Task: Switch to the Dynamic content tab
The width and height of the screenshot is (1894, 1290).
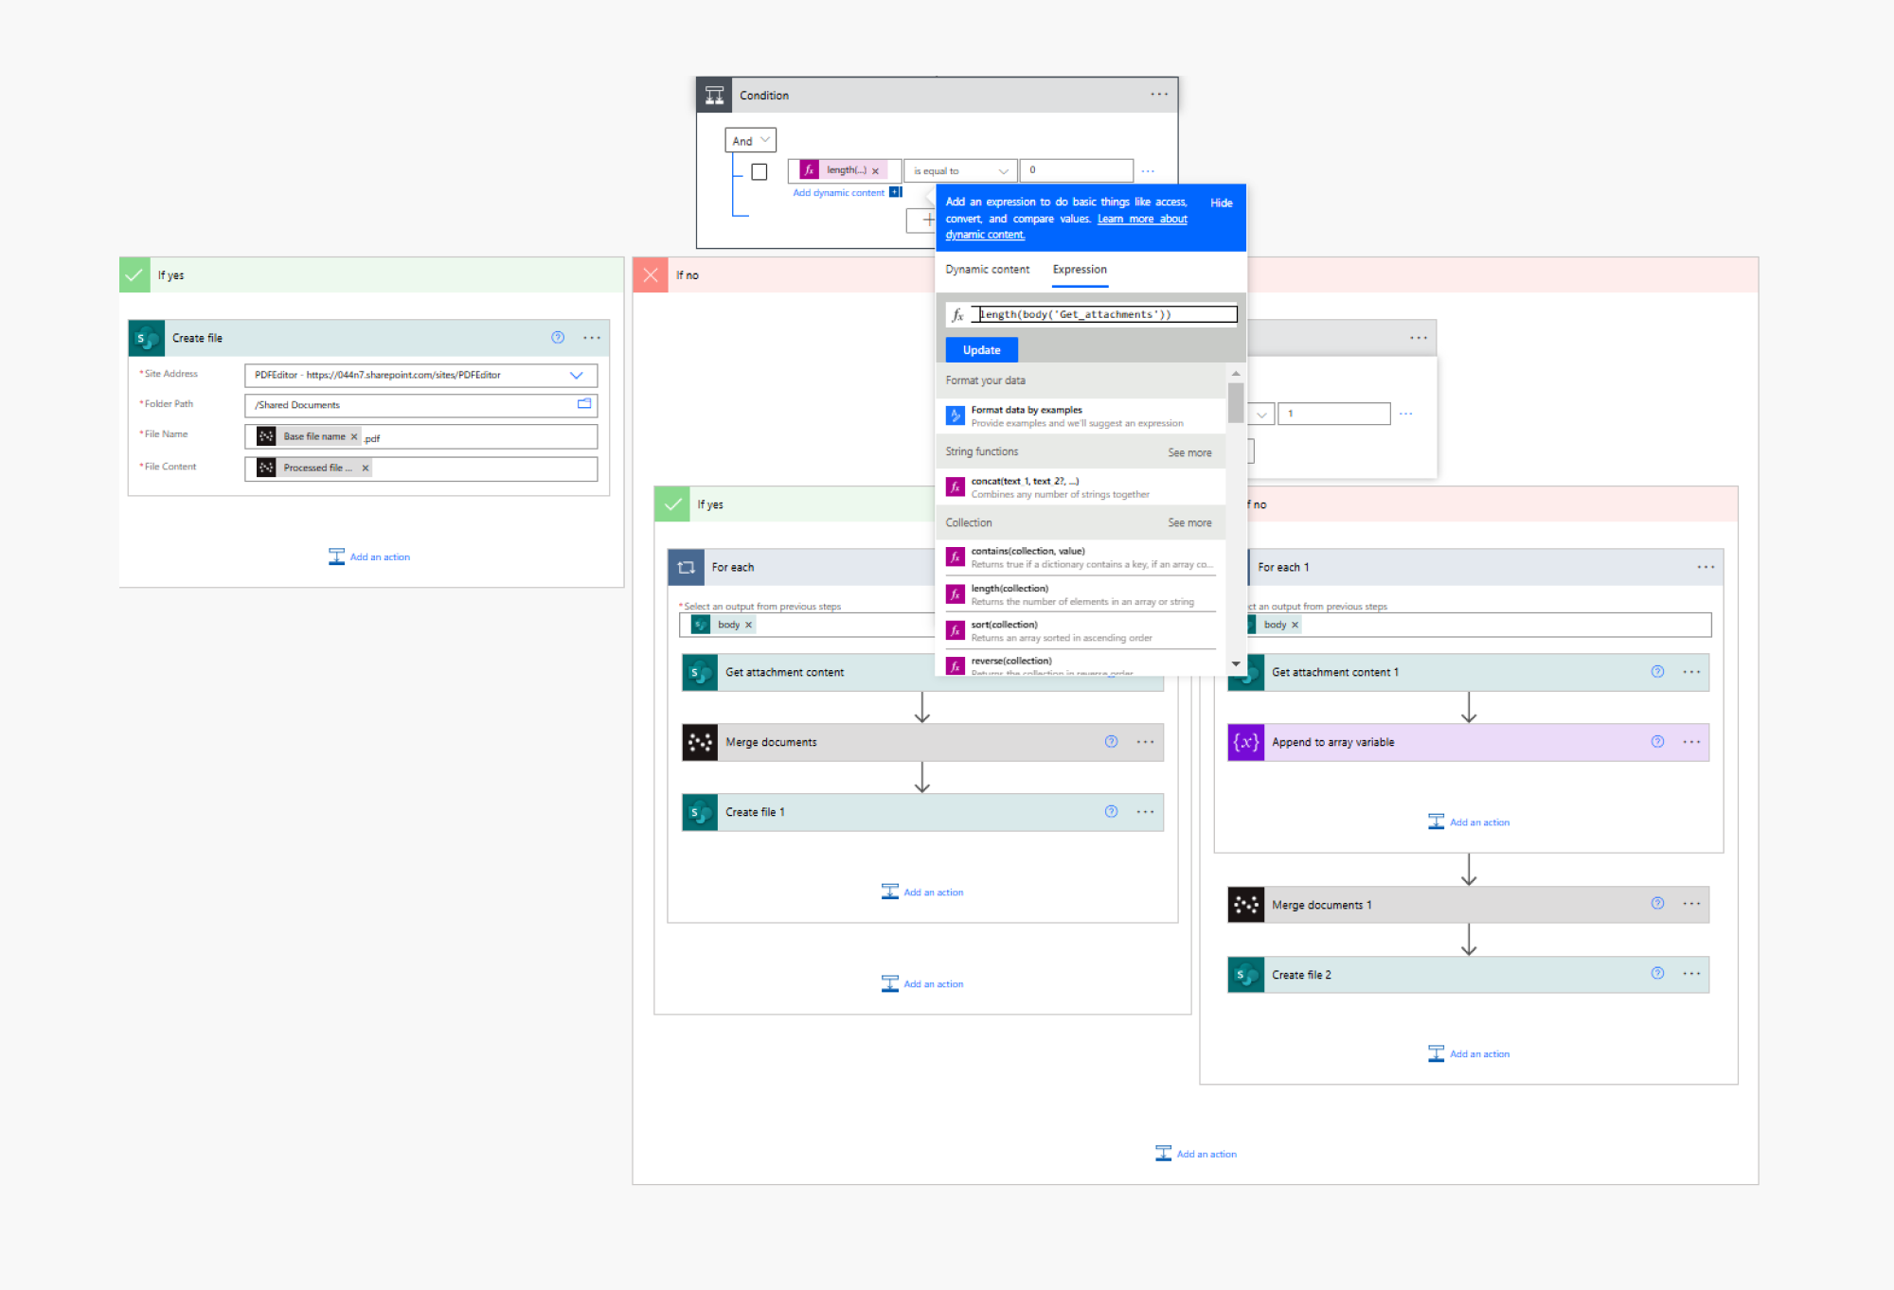Action: (x=987, y=270)
